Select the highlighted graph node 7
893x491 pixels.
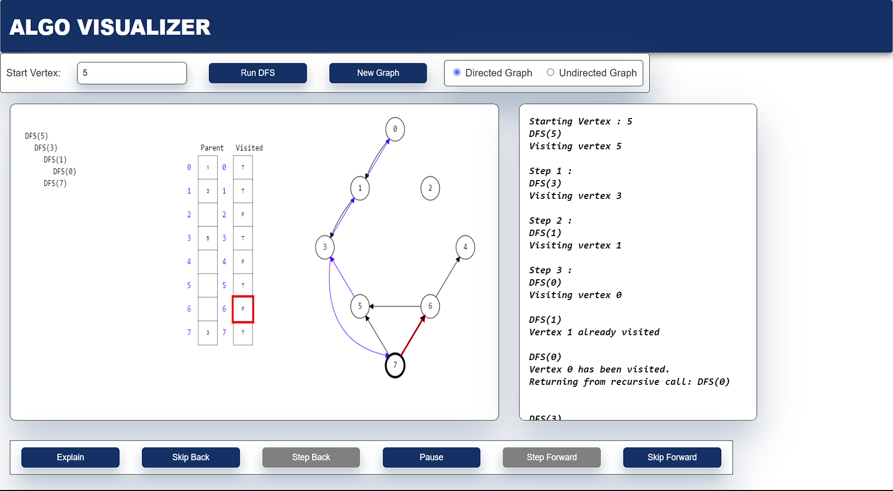pos(395,365)
